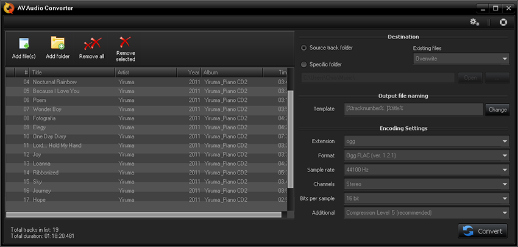Screen dimensions: 518x247
Task: Open the Format dropdown with Ogg FLAC
Action: [x=427, y=156]
